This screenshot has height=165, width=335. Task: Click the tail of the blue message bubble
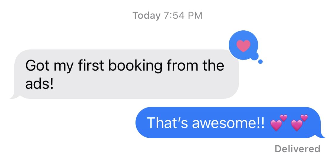pyautogui.click(x=322, y=135)
